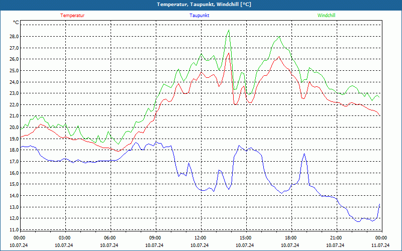Viewport: 402px width, 251px height.
Task: Click the '06:00' time label
Action: click(110, 238)
